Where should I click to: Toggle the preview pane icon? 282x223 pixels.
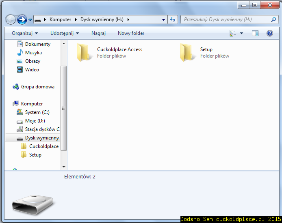(255, 33)
